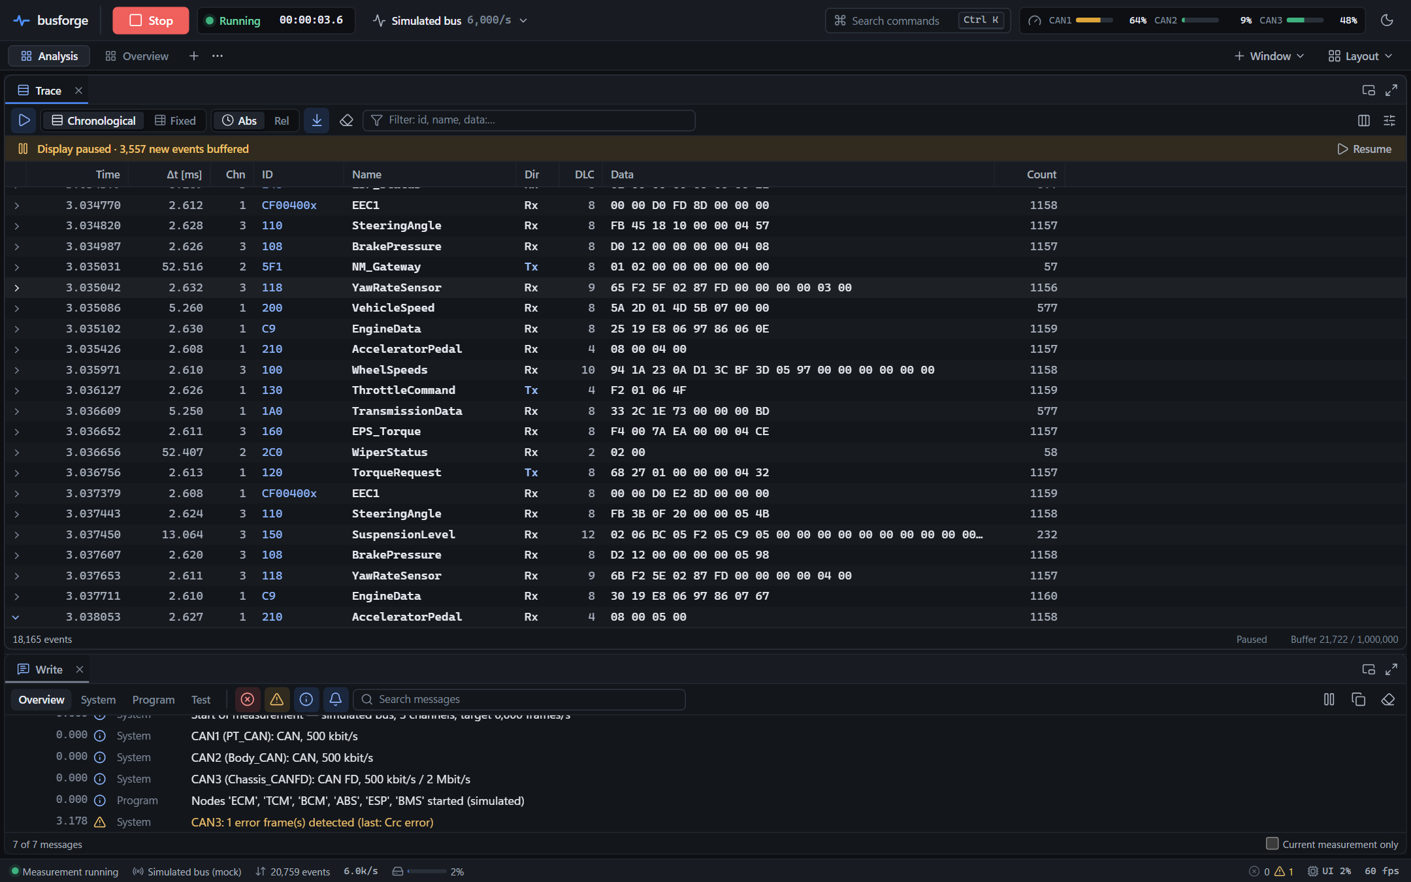Switch to the Overview workspace tab
This screenshot has height=882, width=1411.
(137, 56)
